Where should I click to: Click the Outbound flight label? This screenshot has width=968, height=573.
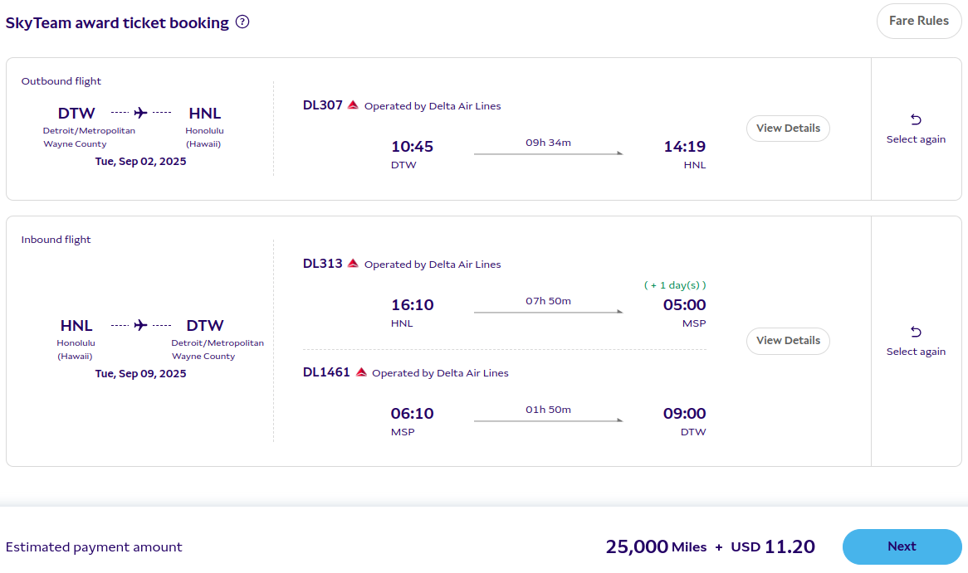61,81
